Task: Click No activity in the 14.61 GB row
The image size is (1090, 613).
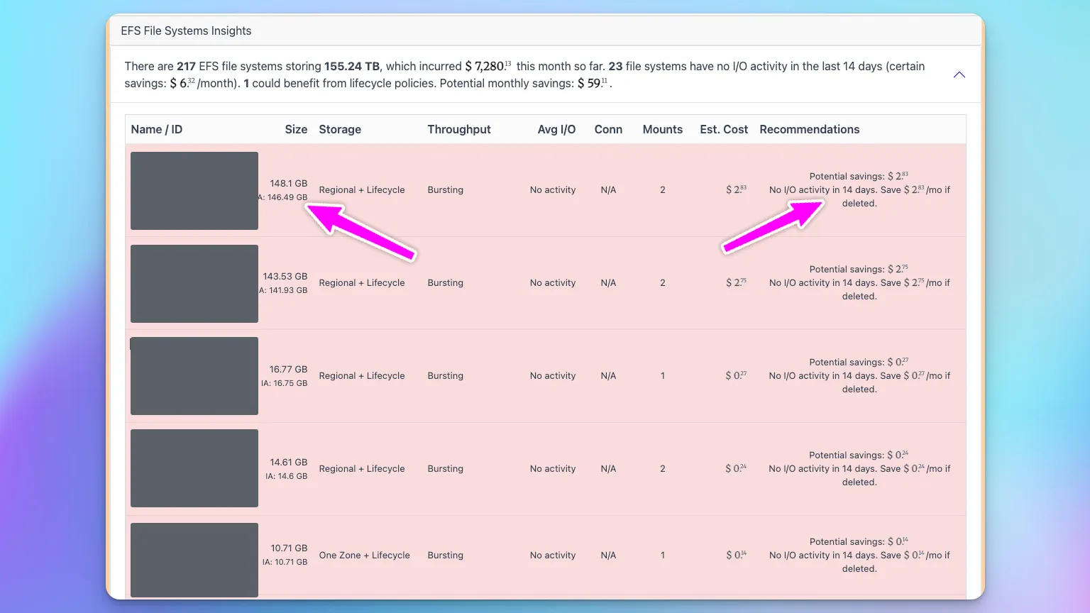Action: (553, 468)
